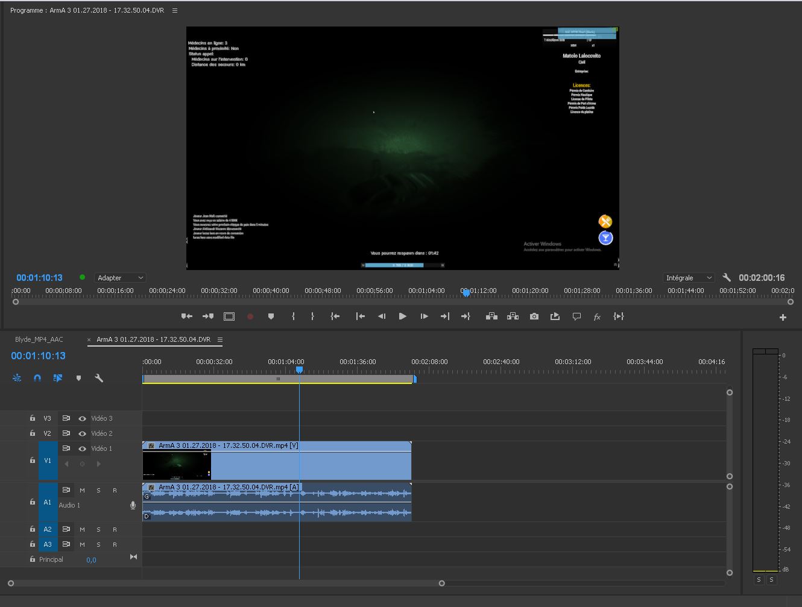Select the ArmA 3 video clip thumbnail
The width and height of the screenshot is (802, 607).
[177, 465]
